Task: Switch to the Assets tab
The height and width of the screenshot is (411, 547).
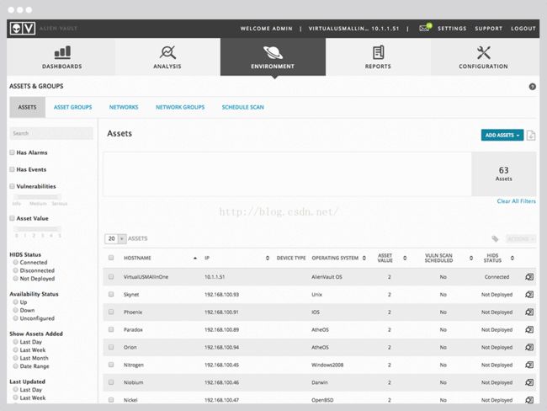Action: coord(27,107)
